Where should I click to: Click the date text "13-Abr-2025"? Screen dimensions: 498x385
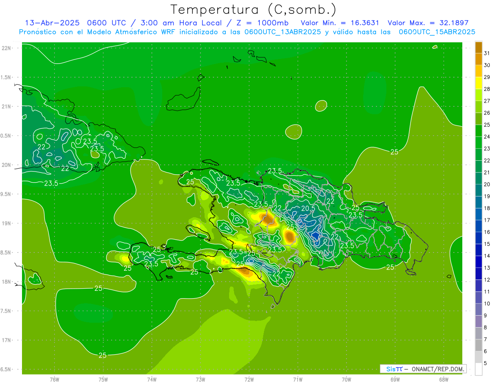[53, 23]
